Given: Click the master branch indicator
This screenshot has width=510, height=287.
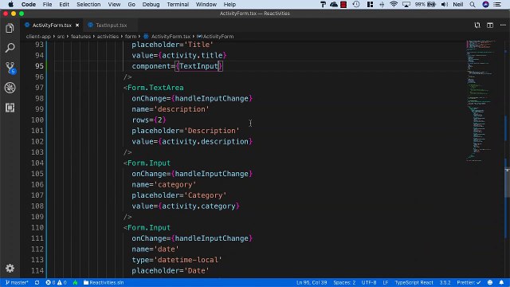Looking at the screenshot, I should 17,282.
